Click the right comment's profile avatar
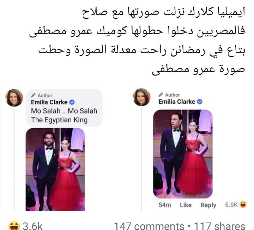 point(141,97)
